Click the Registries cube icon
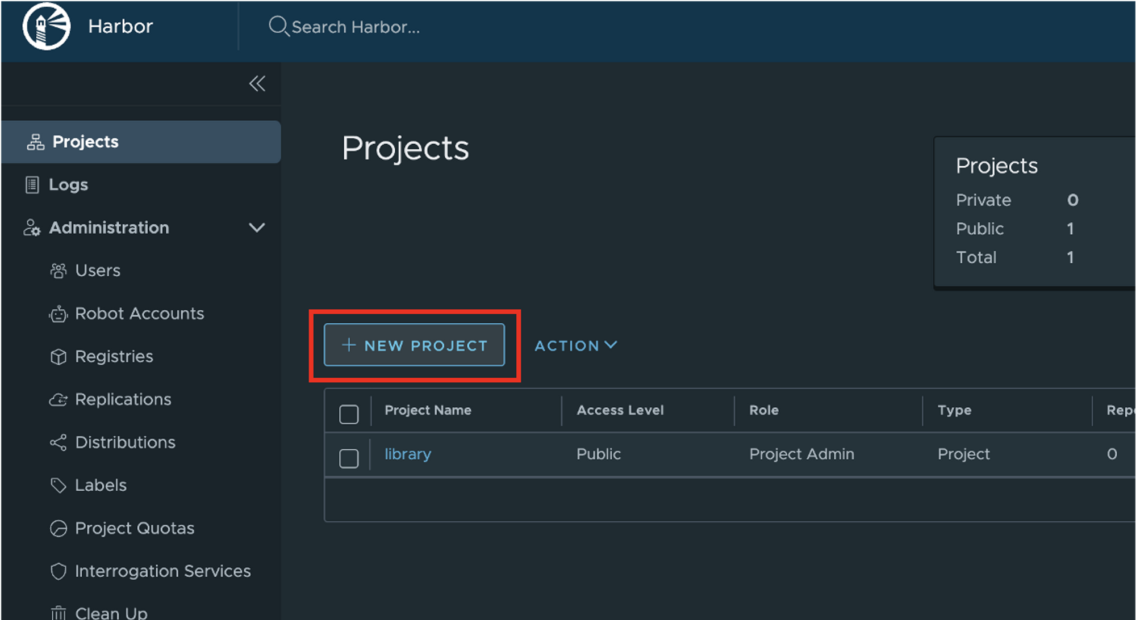Image resolution: width=1136 pixels, height=620 pixels. (x=58, y=357)
